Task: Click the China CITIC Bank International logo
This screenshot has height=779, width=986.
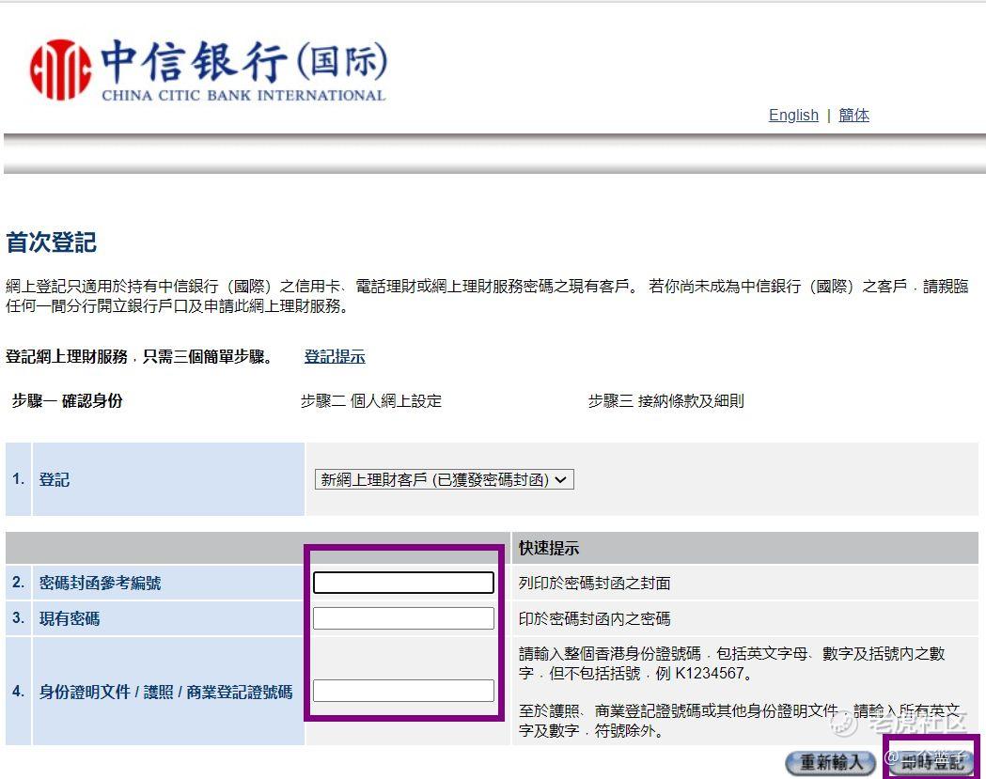Action: 208,70
